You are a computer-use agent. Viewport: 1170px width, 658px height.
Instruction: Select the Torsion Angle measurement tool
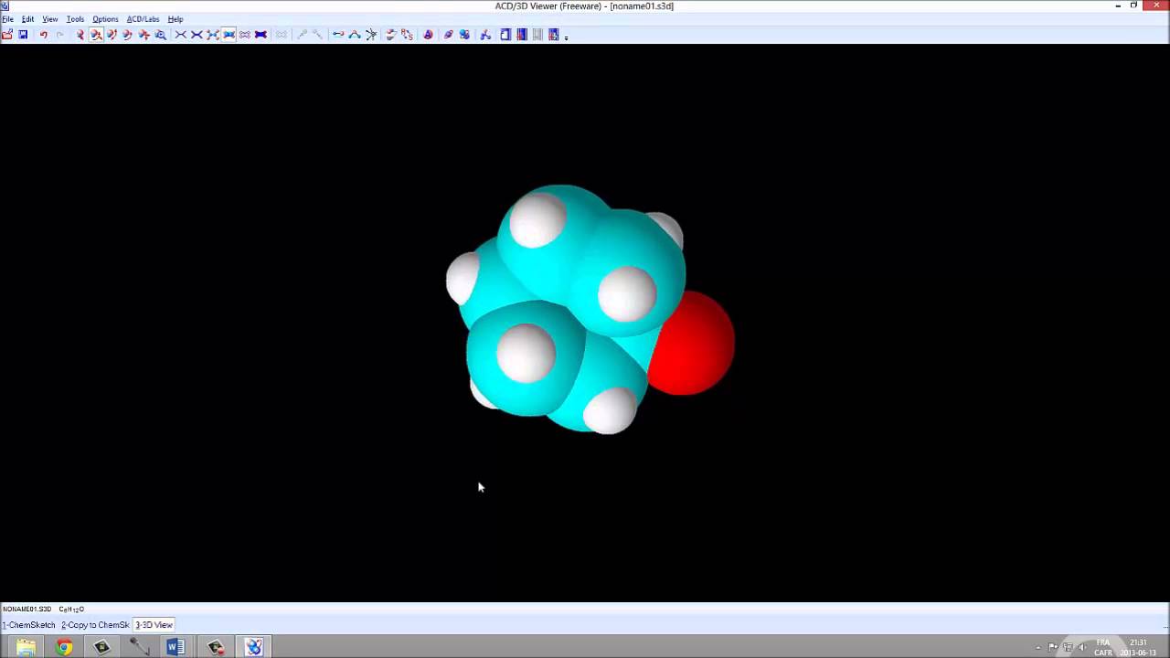[x=370, y=35]
